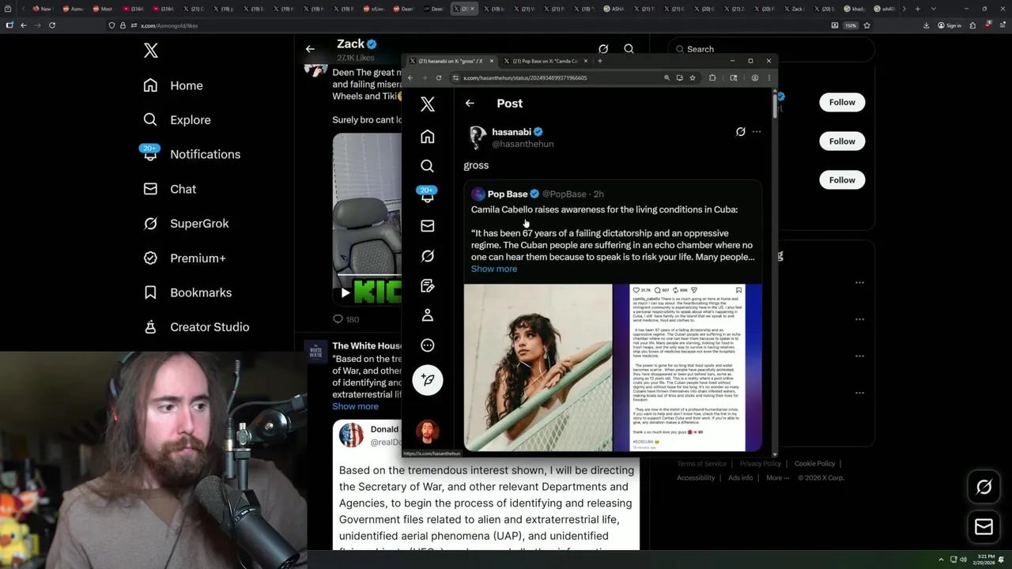This screenshot has height=569, width=1012.
Task: Open Camila Cabello photo in quoted post
Action: [x=538, y=367]
